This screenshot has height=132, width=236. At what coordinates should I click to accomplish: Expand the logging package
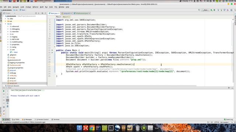tap(8, 37)
